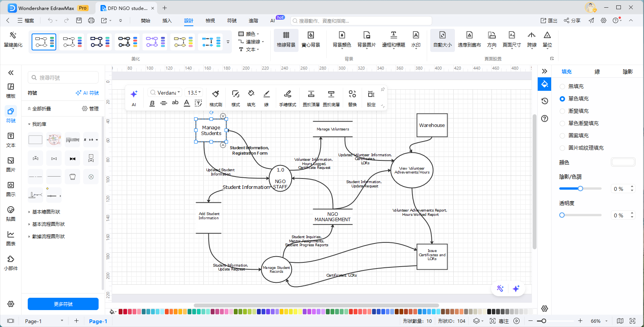This screenshot has width=644, height=327.
Task: Choose the 漸變填充 gradient fill option
Action: coord(562,111)
